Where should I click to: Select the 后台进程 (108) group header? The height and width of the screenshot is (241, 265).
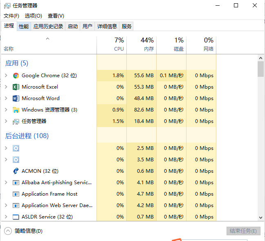pos(27,136)
